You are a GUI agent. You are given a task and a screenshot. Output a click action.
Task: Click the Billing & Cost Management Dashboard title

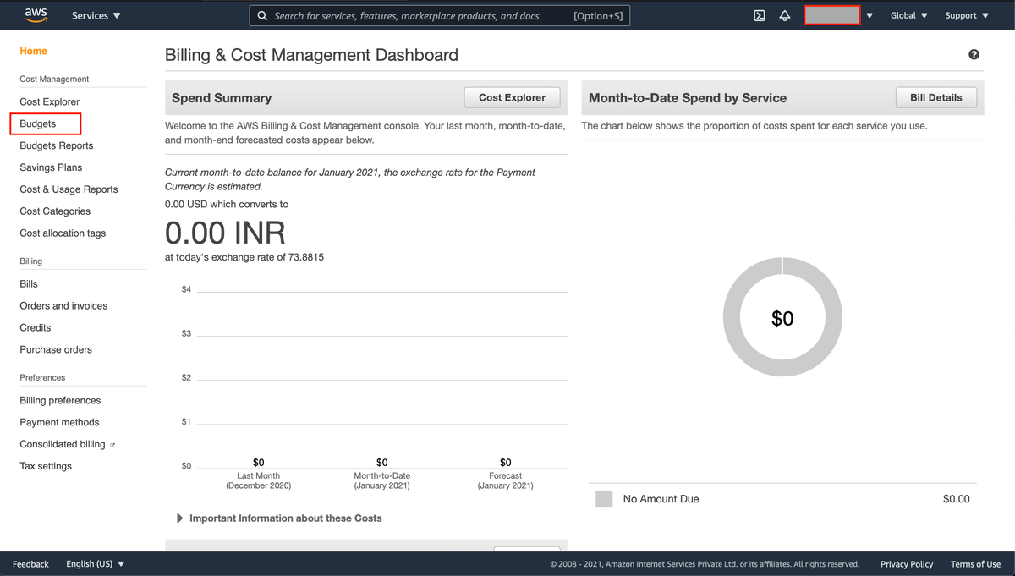(311, 55)
